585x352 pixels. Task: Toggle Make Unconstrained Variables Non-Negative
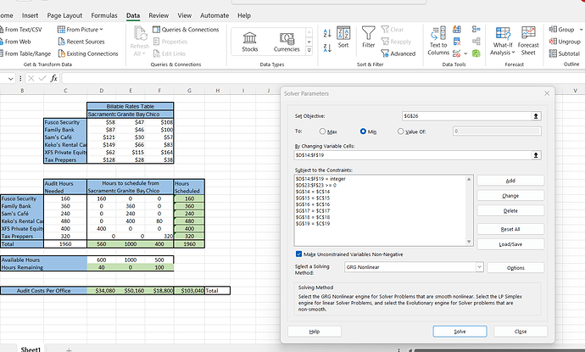coord(298,254)
